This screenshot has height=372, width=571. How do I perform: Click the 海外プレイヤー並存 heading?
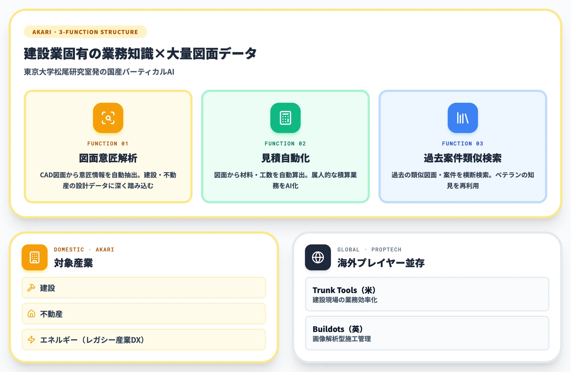tap(381, 263)
